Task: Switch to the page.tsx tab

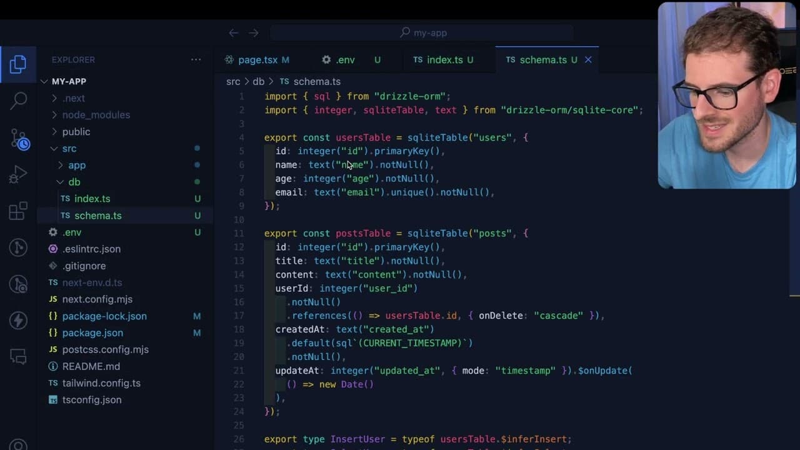Action: click(257, 60)
